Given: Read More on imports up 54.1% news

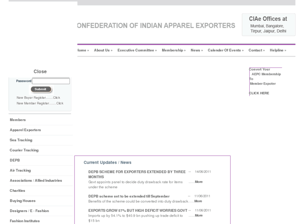Looking at the screenshot, I should point(199,215).
